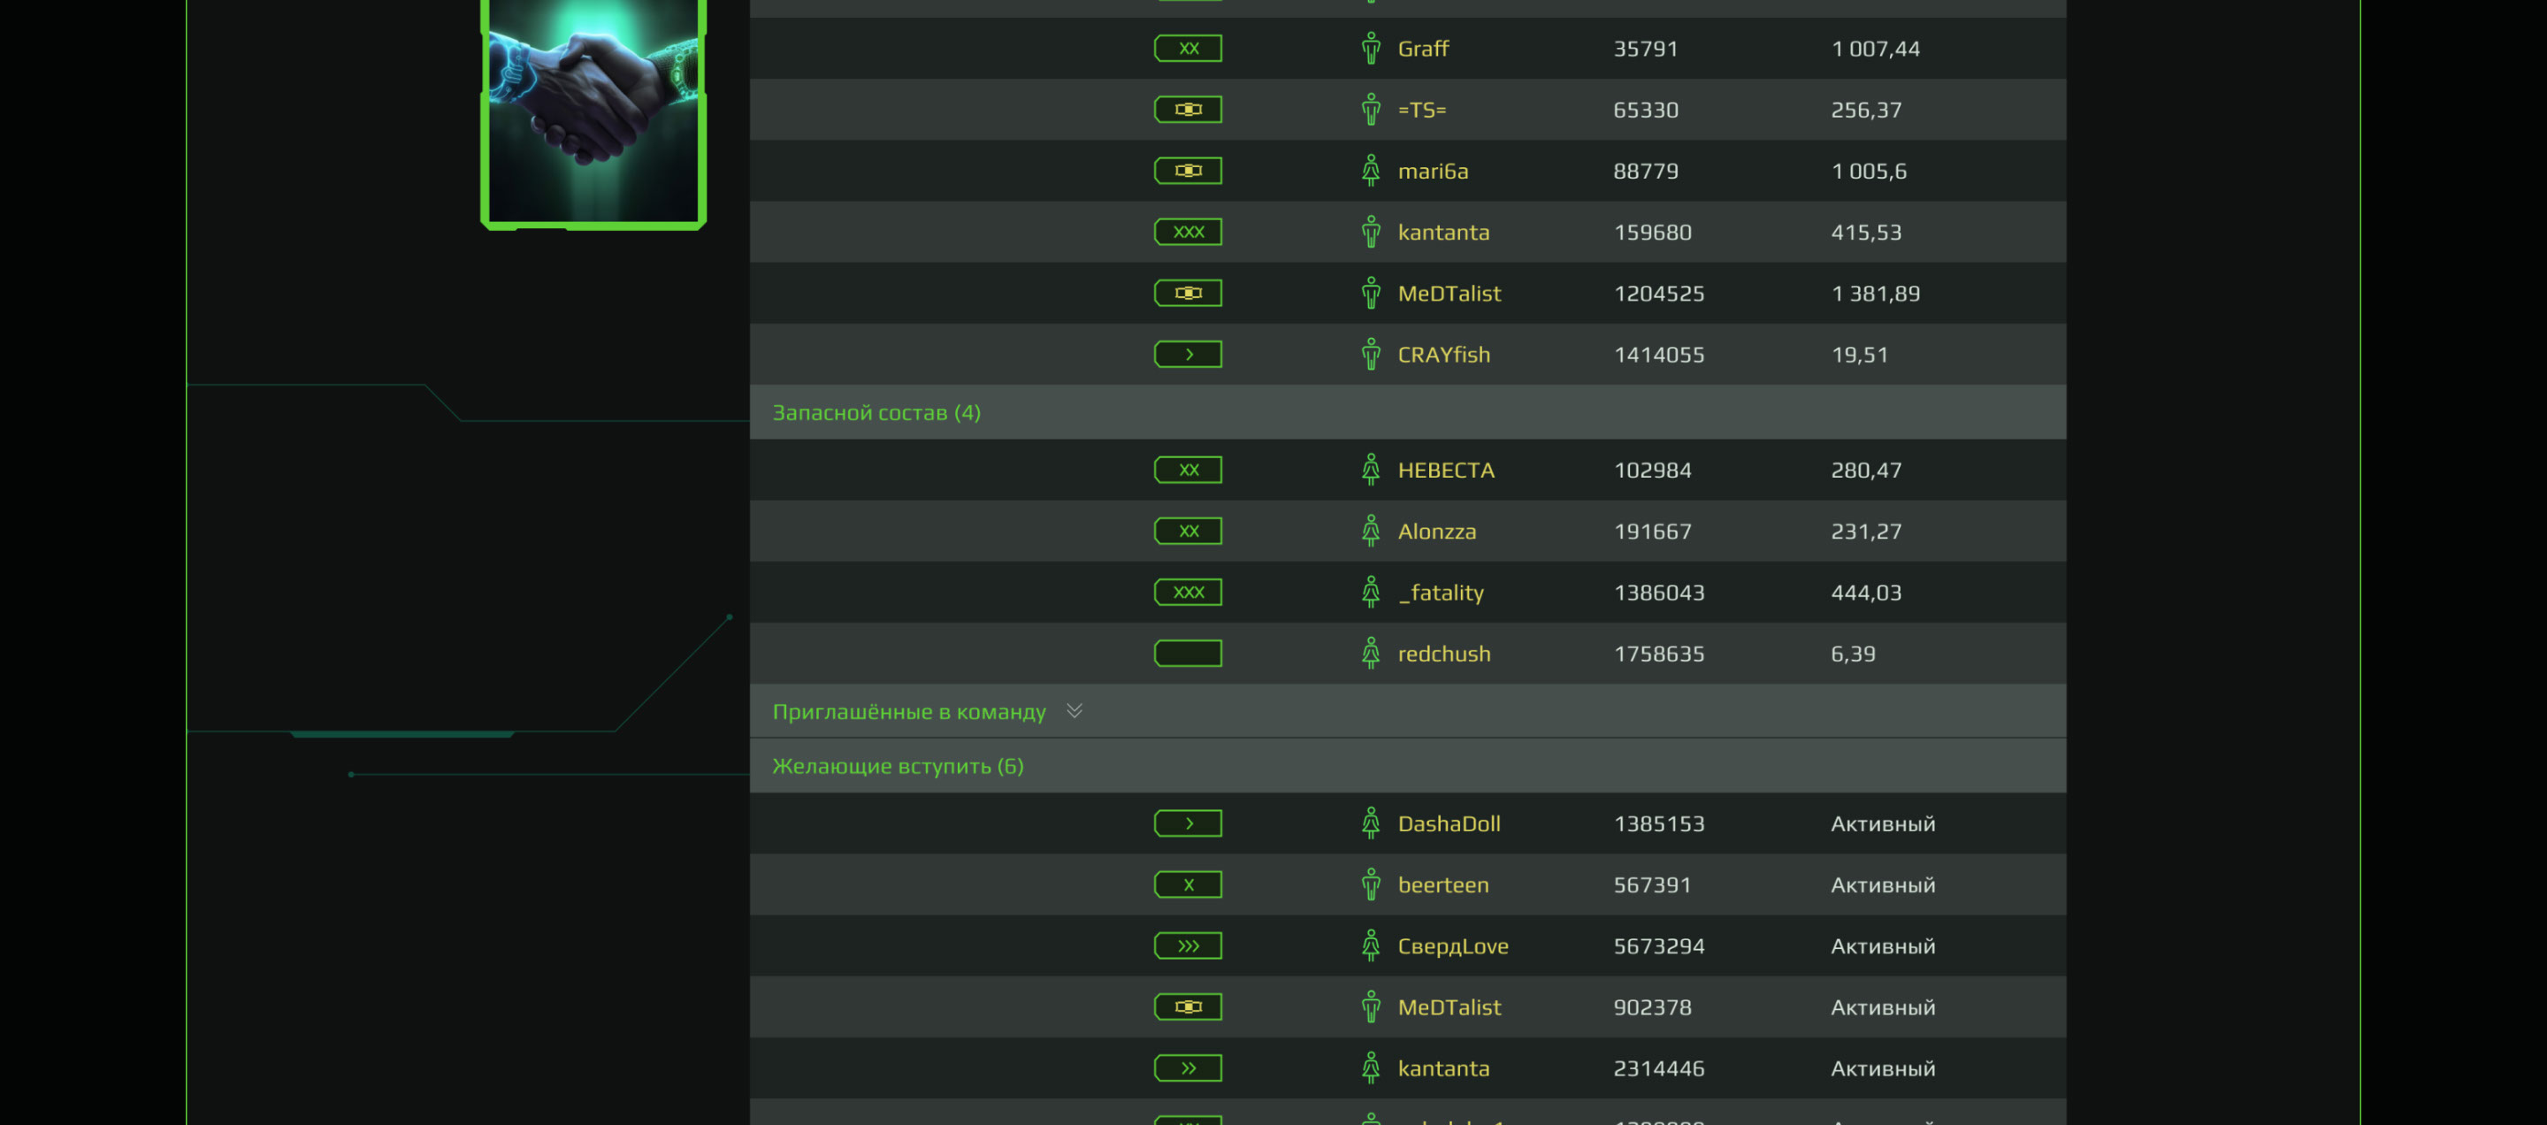Expand the Приглашённые в команду section
This screenshot has width=2547, height=1125.
(1075, 711)
